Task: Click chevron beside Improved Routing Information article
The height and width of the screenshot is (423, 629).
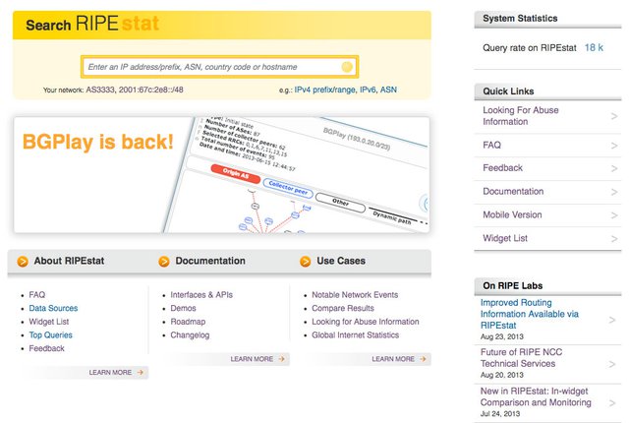Action: (612, 320)
